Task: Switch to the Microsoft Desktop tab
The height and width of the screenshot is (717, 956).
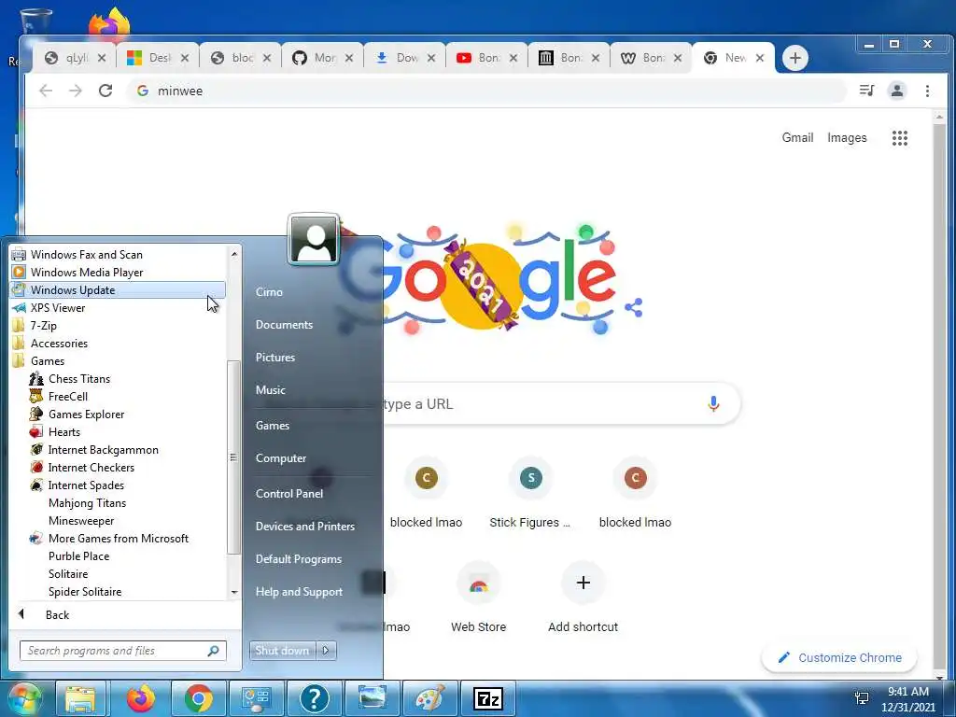Action: (157, 58)
